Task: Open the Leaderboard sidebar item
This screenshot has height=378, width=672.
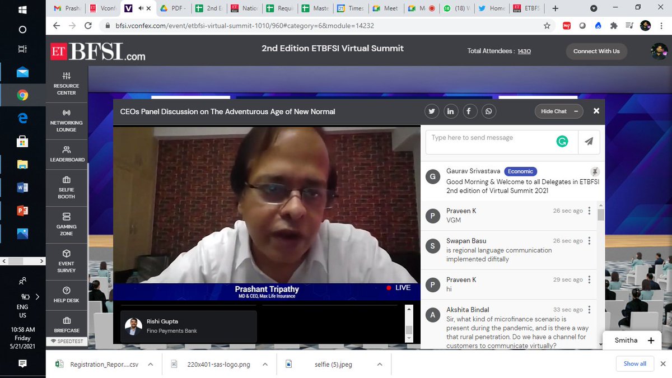Action: click(66, 153)
